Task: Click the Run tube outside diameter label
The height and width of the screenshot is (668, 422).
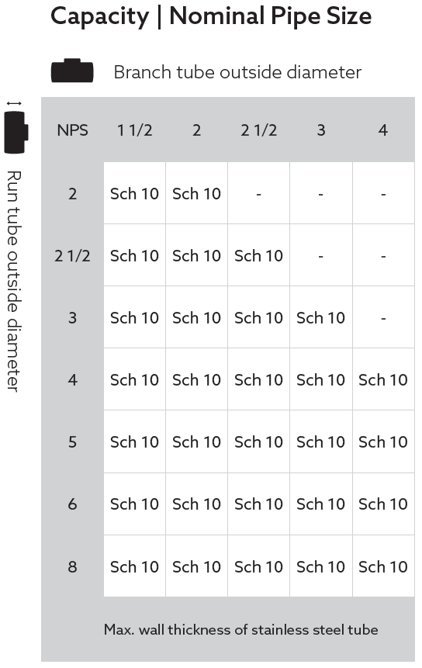Action: click(x=14, y=281)
